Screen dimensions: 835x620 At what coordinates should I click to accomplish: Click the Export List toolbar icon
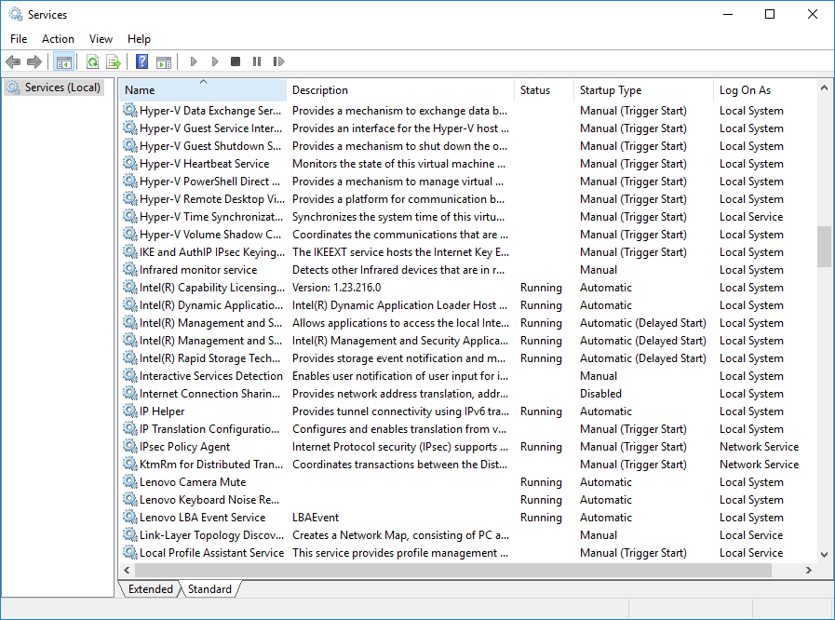[x=114, y=62]
